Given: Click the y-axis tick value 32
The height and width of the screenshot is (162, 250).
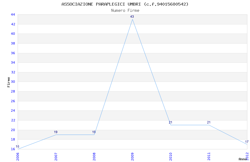Looking at the screenshot, I should [x=13, y=72].
